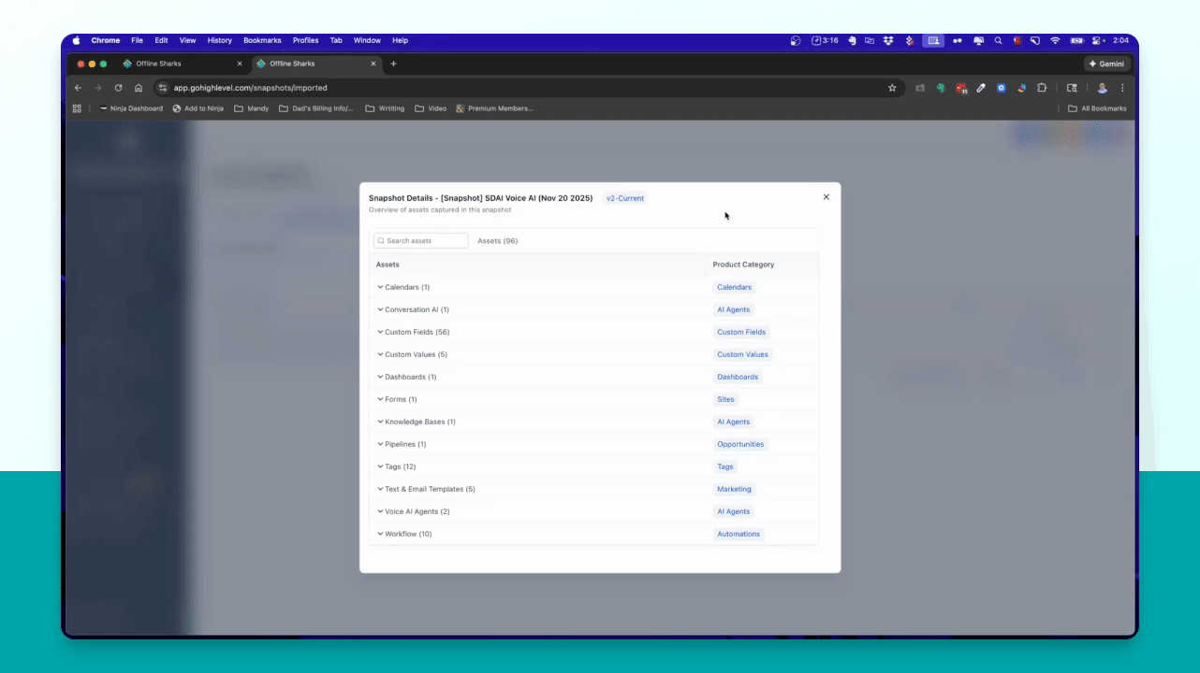Open the browser home icon
This screenshot has height=673, width=1200.
[x=139, y=88]
